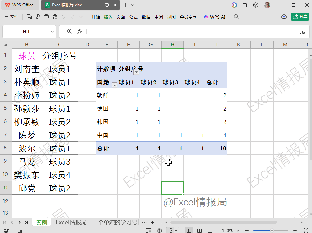
Task: Switch to the 页面 ribbon tab
Action: (x=121, y=17)
